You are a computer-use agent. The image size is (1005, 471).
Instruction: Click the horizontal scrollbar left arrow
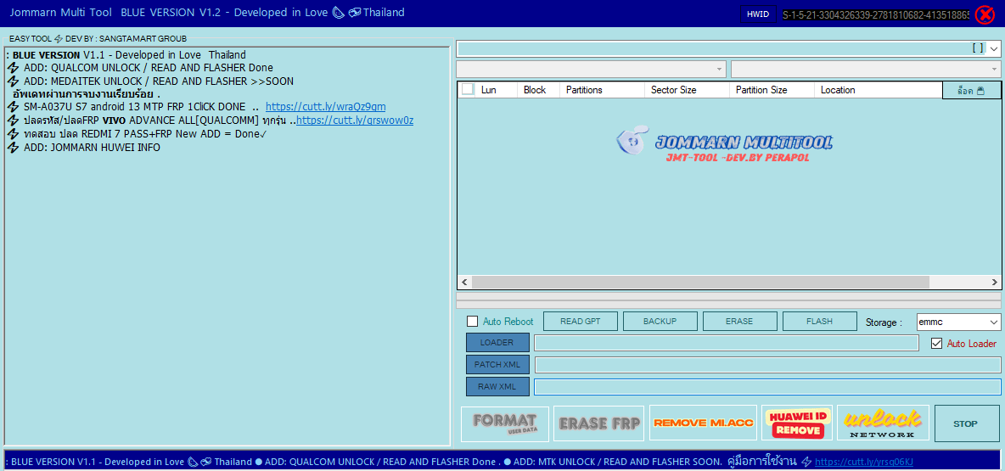pos(464,282)
